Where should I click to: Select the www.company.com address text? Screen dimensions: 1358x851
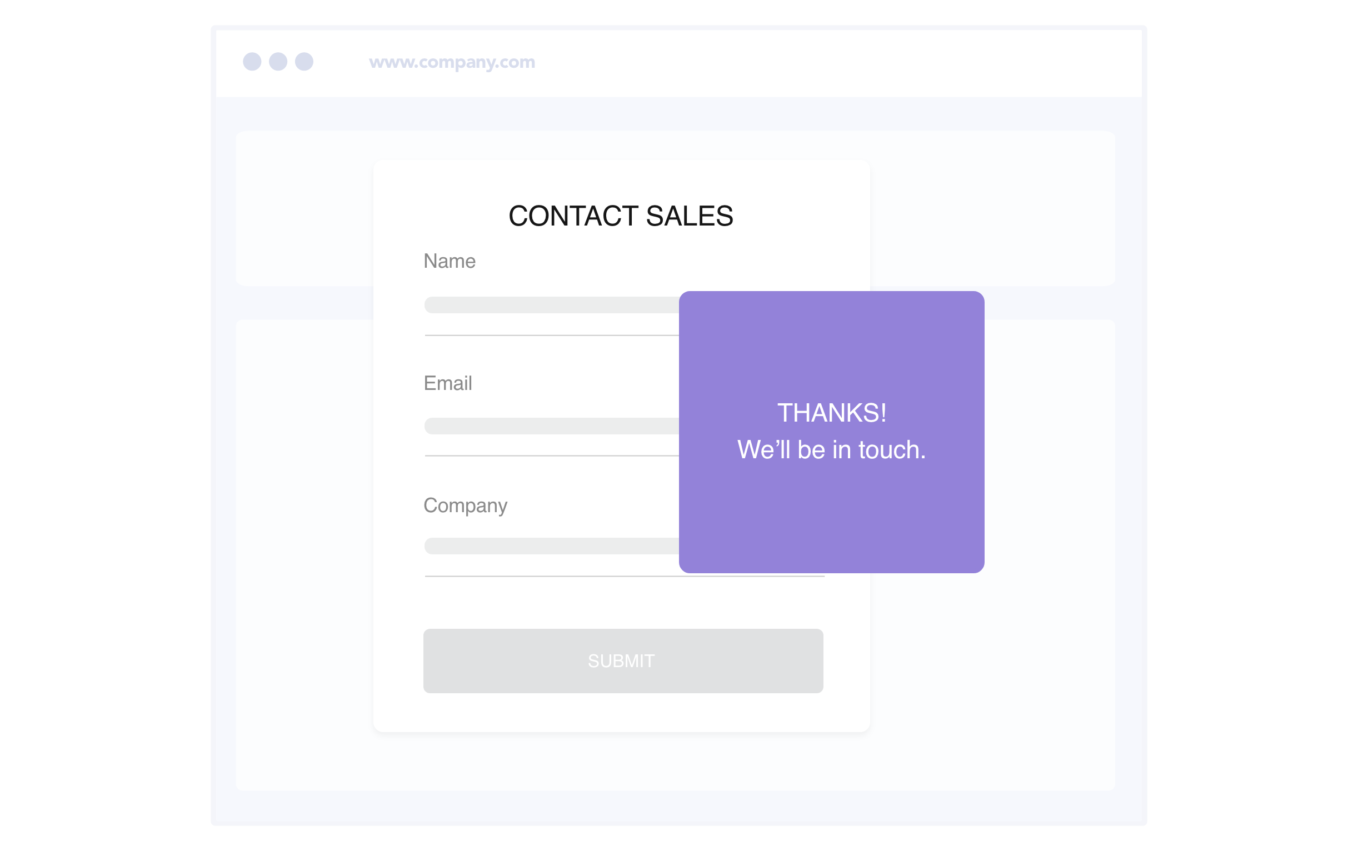click(x=452, y=62)
